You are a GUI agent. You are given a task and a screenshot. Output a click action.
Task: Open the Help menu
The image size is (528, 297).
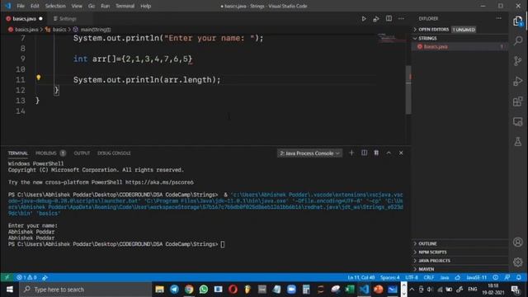[145, 6]
